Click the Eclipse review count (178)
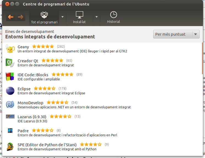The width and height of the screenshot is (205, 158). [x=62, y=88]
